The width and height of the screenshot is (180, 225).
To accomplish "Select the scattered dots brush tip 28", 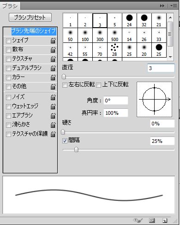I will [x=114, y=50].
